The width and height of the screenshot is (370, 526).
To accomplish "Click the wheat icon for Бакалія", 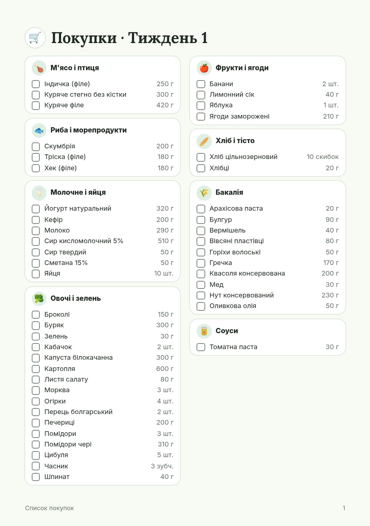I will 204,192.
